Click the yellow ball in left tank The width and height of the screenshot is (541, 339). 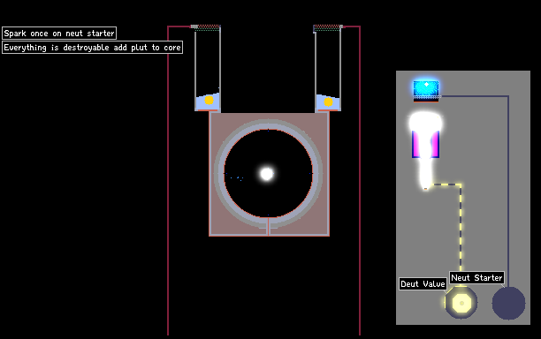(210, 101)
